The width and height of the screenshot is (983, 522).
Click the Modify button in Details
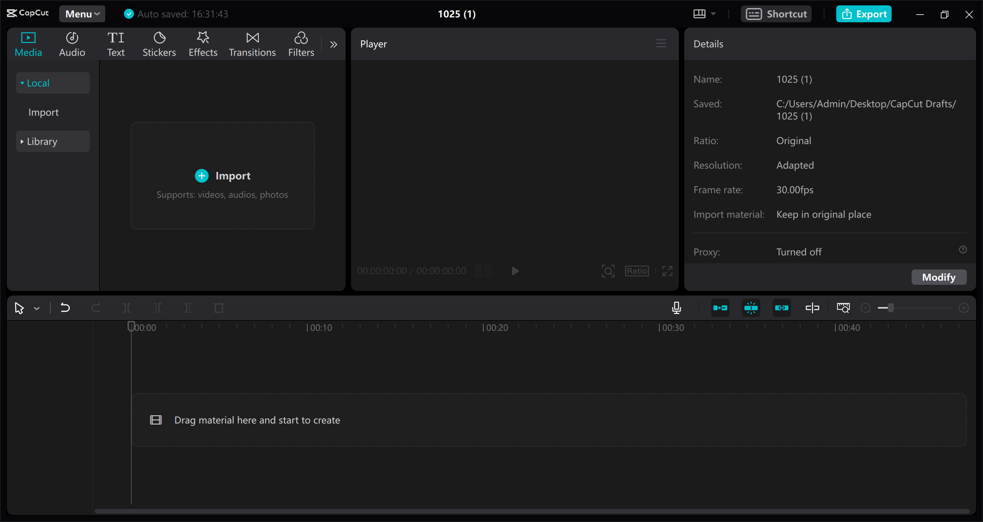(938, 277)
